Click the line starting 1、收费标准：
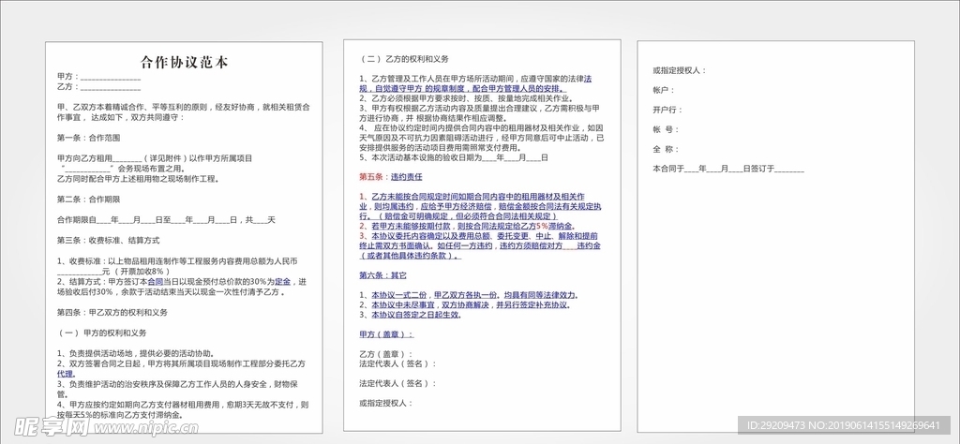960x444 pixels. (x=177, y=260)
